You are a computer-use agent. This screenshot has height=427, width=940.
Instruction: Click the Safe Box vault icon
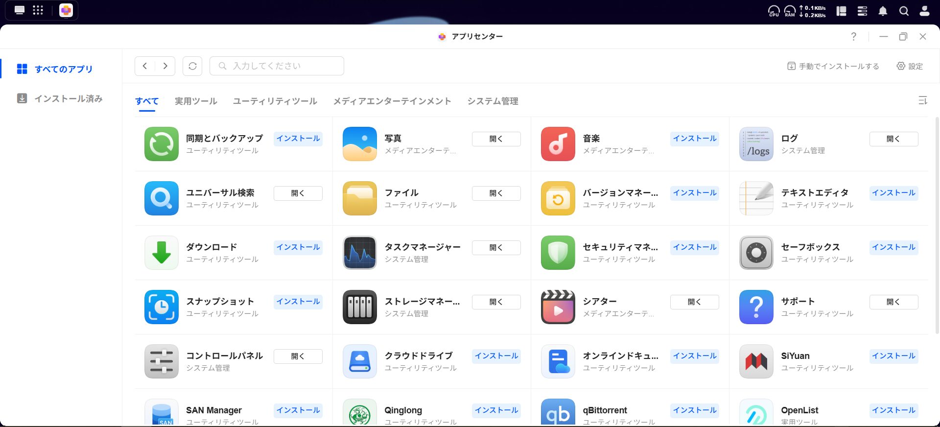[756, 253]
